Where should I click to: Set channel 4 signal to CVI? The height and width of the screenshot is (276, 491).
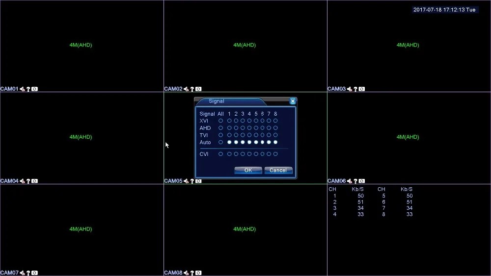(x=249, y=154)
